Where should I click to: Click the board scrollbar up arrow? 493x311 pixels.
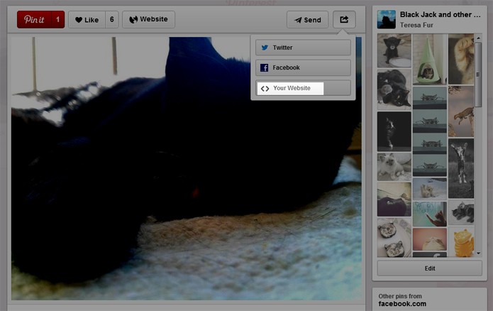point(479,38)
